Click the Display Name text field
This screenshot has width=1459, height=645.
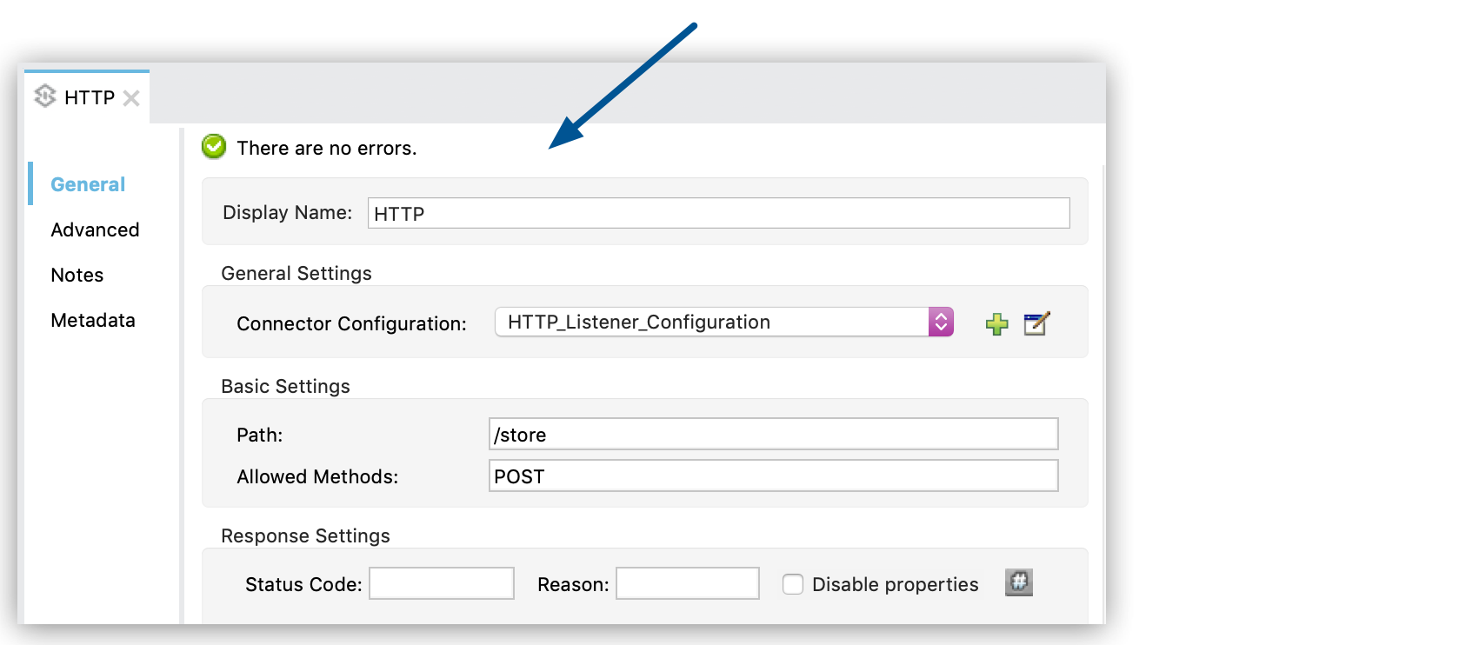(x=718, y=213)
